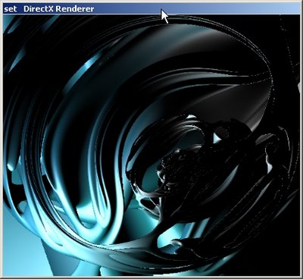The height and width of the screenshot is (279, 303).
Task: Click the glossy highlight near bottom center
Action: (176, 243)
